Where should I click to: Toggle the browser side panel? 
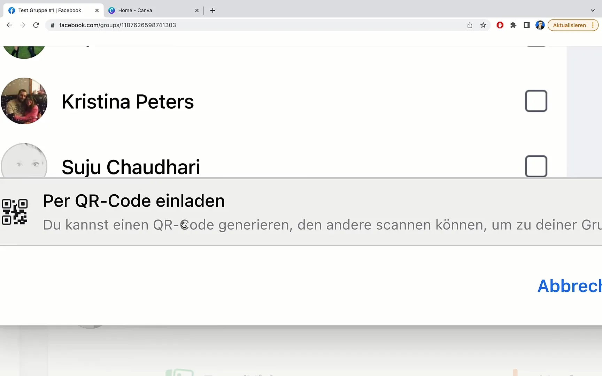click(x=526, y=25)
